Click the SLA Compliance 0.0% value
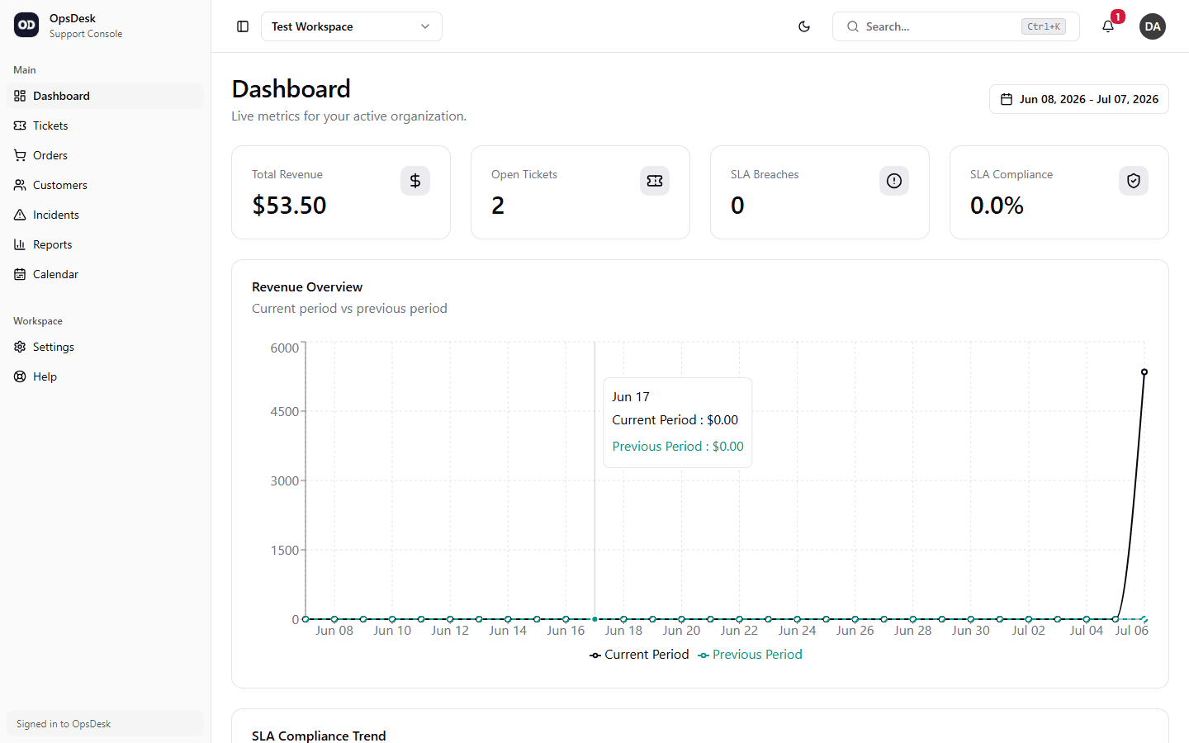1189x743 pixels. [997, 206]
